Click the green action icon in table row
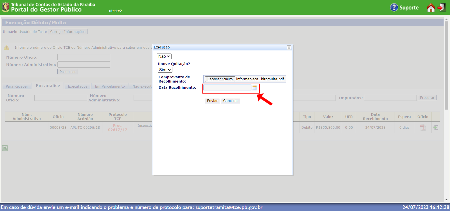Viewport: 450px width, 211px height. coord(436,128)
